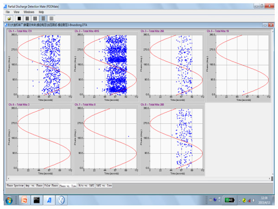Select the four-row layout icon
The width and height of the screenshot is (278, 209).
(x=43, y=19)
